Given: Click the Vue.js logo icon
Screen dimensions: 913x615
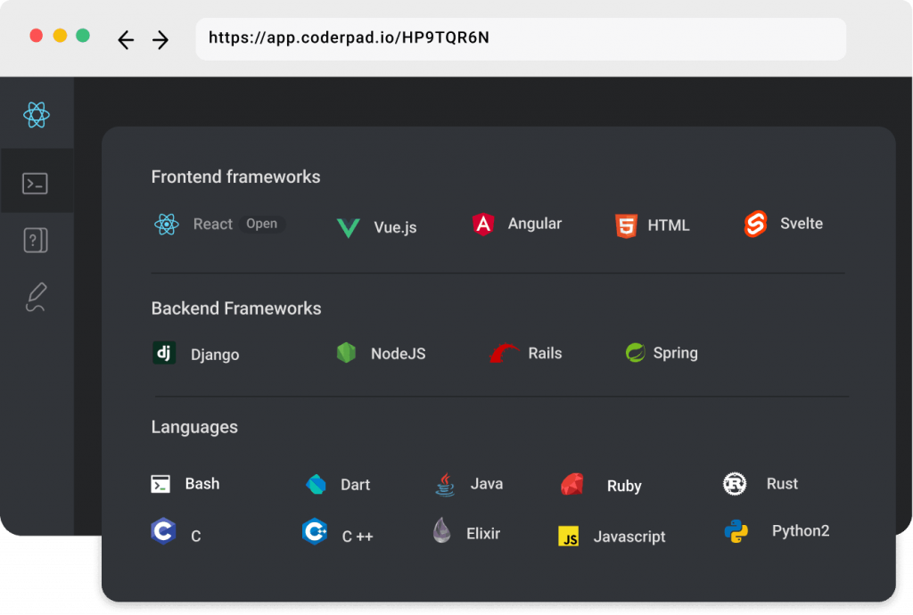Looking at the screenshot, I should click(348, 228).
